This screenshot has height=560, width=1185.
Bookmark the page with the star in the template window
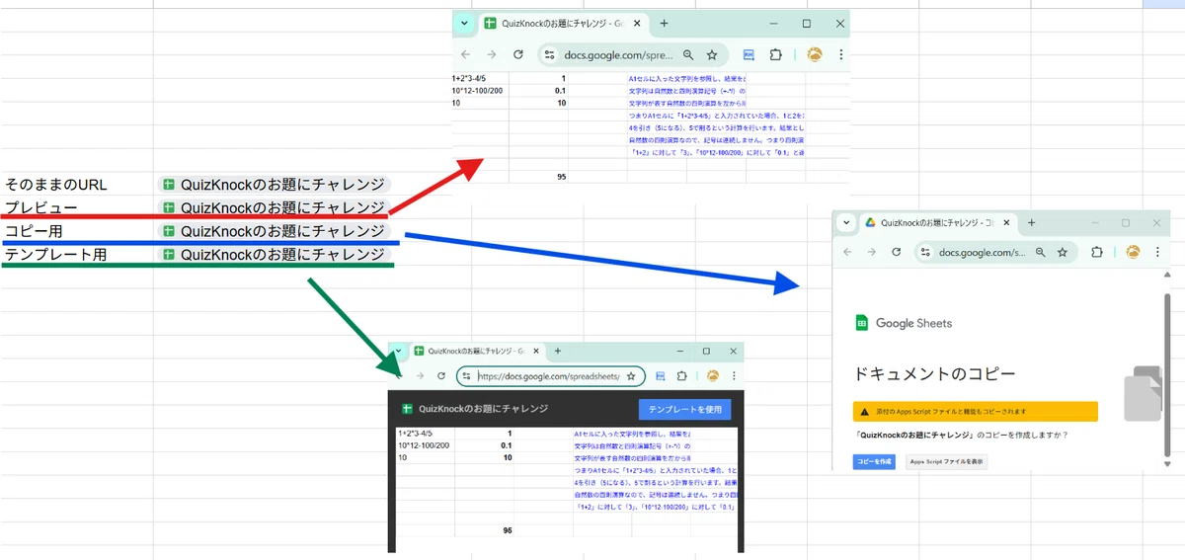(631, 376)
